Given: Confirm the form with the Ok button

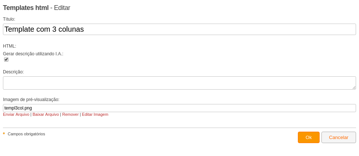Looking at the screenshot, I should pyautogui.click(x=309, y=138).
